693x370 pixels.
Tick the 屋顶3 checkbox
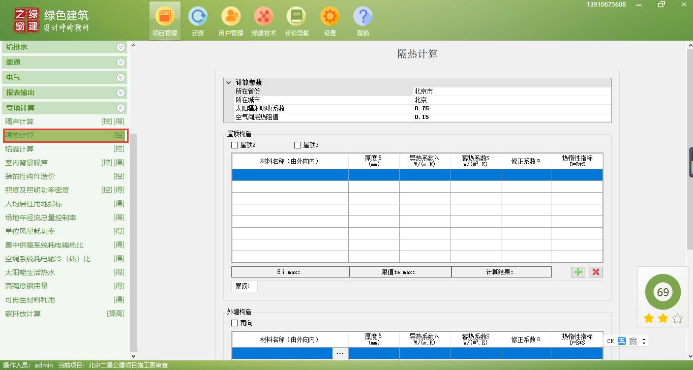(297, 145)
